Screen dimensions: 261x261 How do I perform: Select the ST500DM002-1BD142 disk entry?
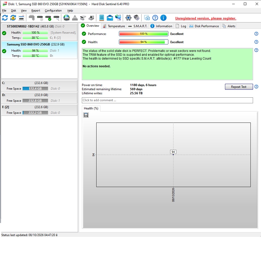[x=39, y=32]
